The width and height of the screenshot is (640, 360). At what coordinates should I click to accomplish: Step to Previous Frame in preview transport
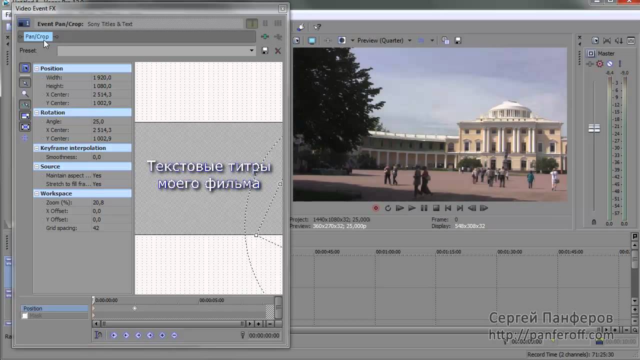(472, 208)
